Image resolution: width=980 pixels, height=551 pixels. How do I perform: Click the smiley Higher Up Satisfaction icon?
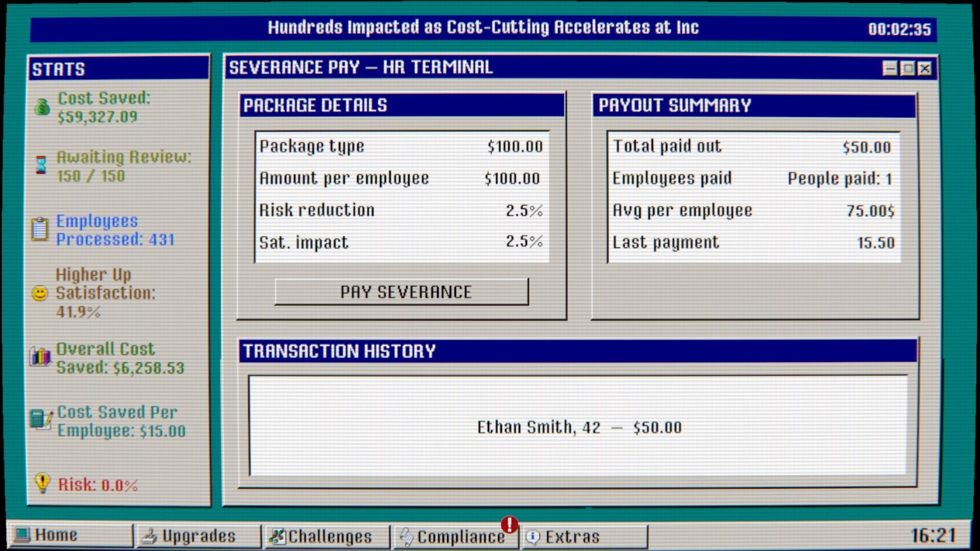point(40,293)
